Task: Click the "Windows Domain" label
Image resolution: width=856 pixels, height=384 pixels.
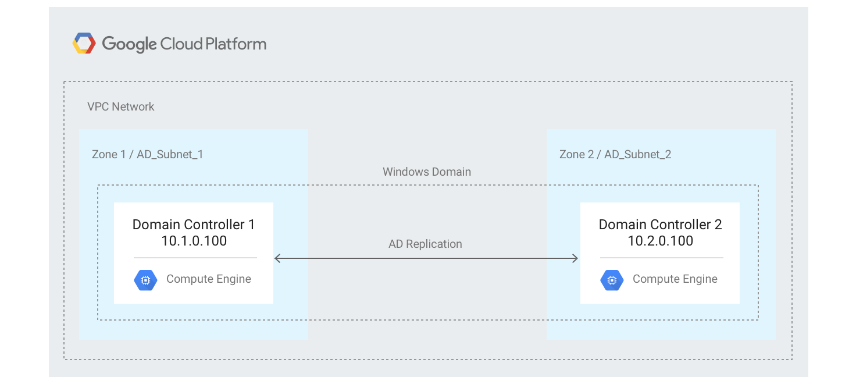Action: (x=427, y=172)
